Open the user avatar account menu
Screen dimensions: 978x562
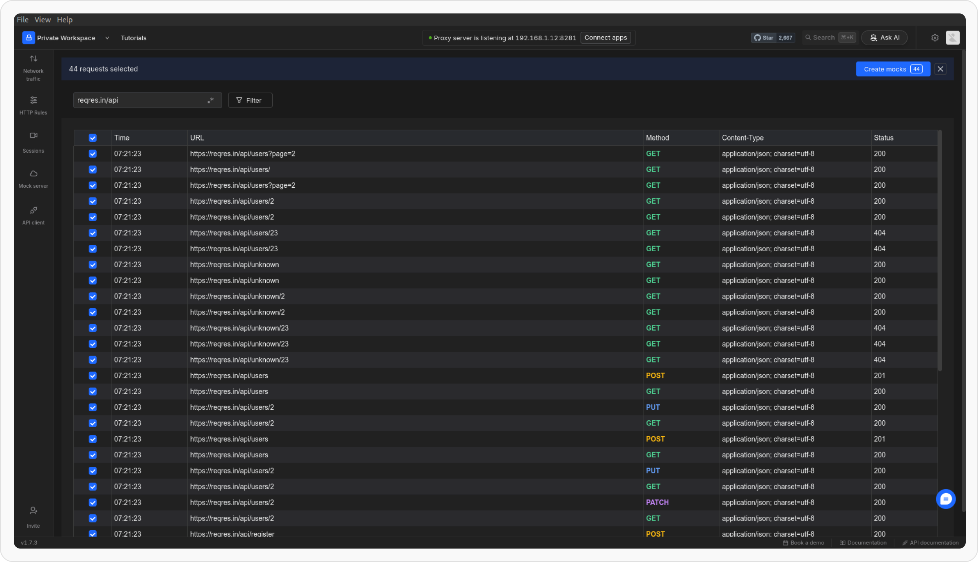(952, 38)
